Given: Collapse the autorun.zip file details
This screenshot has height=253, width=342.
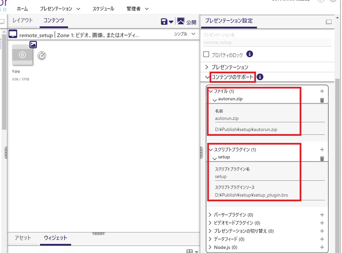Looking at the screenshot, I should 215,100.
